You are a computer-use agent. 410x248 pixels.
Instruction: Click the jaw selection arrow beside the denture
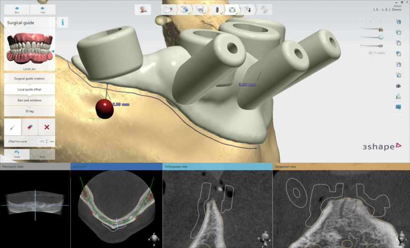53,51
